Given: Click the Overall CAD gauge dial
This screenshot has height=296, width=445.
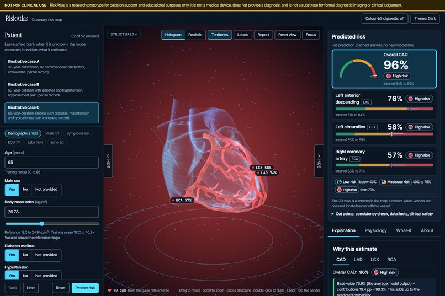Looking at the screenshot, I should pos(358,68).
